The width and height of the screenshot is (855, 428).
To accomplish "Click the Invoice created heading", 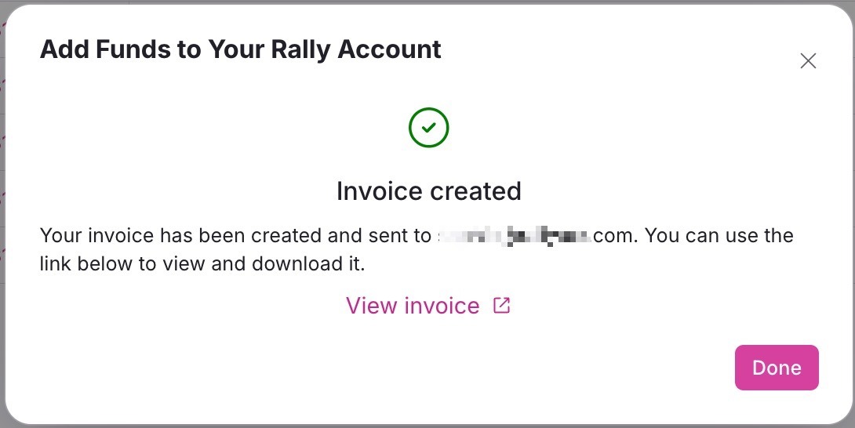I will coord(428,190).
